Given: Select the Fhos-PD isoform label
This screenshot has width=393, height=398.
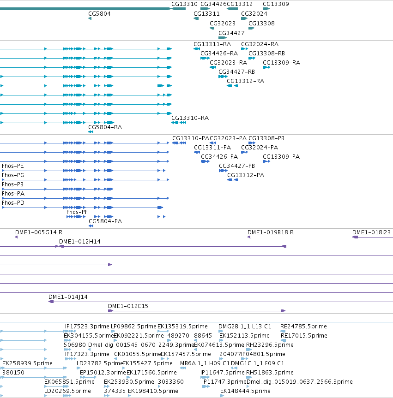Looking at the screenshot, I should [13, 203].
